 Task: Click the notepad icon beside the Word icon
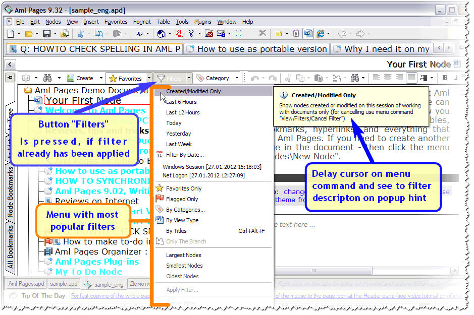[x=296, y=33]
